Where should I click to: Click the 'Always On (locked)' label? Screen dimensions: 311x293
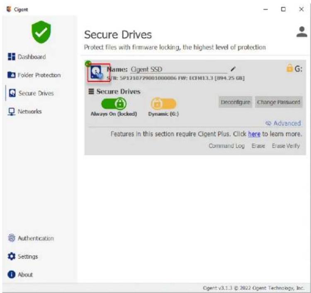[114, 114]
